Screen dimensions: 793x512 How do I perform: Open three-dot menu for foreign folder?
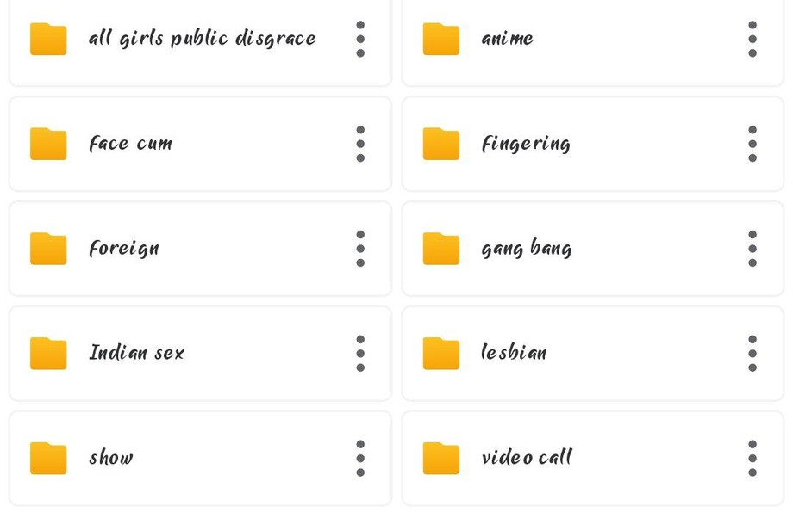[x=360, y=249]
